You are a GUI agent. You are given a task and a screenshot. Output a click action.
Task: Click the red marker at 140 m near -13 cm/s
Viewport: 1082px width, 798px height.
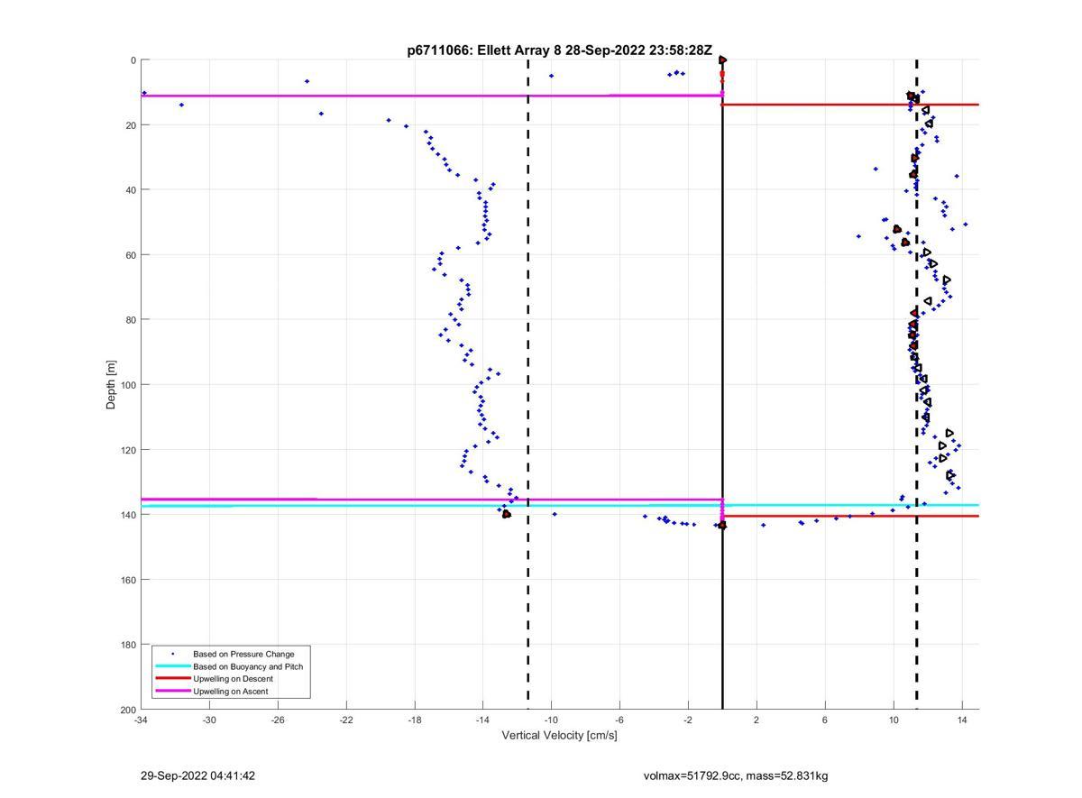[506, 514]
